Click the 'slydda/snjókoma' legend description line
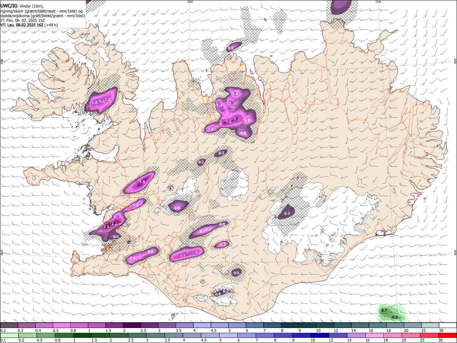457x343 pixels. [42, 16]
